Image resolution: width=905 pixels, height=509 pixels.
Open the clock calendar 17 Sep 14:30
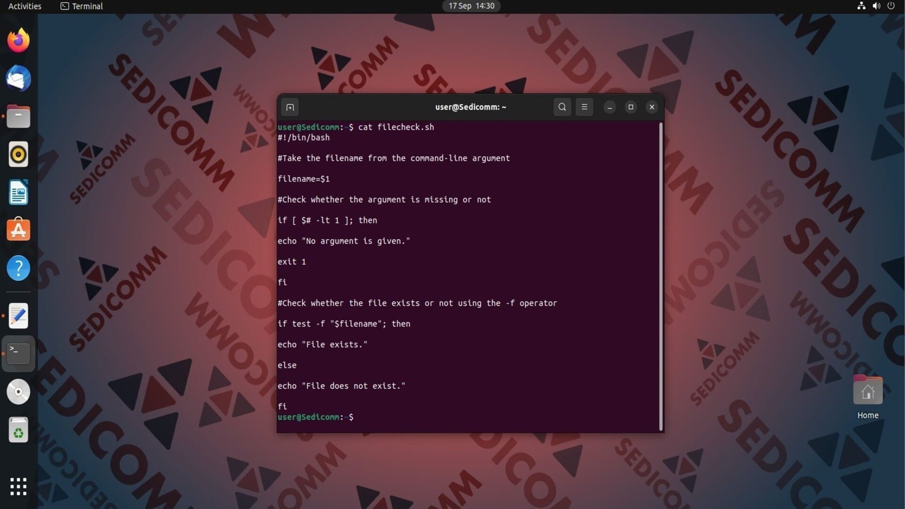[471, 6]
